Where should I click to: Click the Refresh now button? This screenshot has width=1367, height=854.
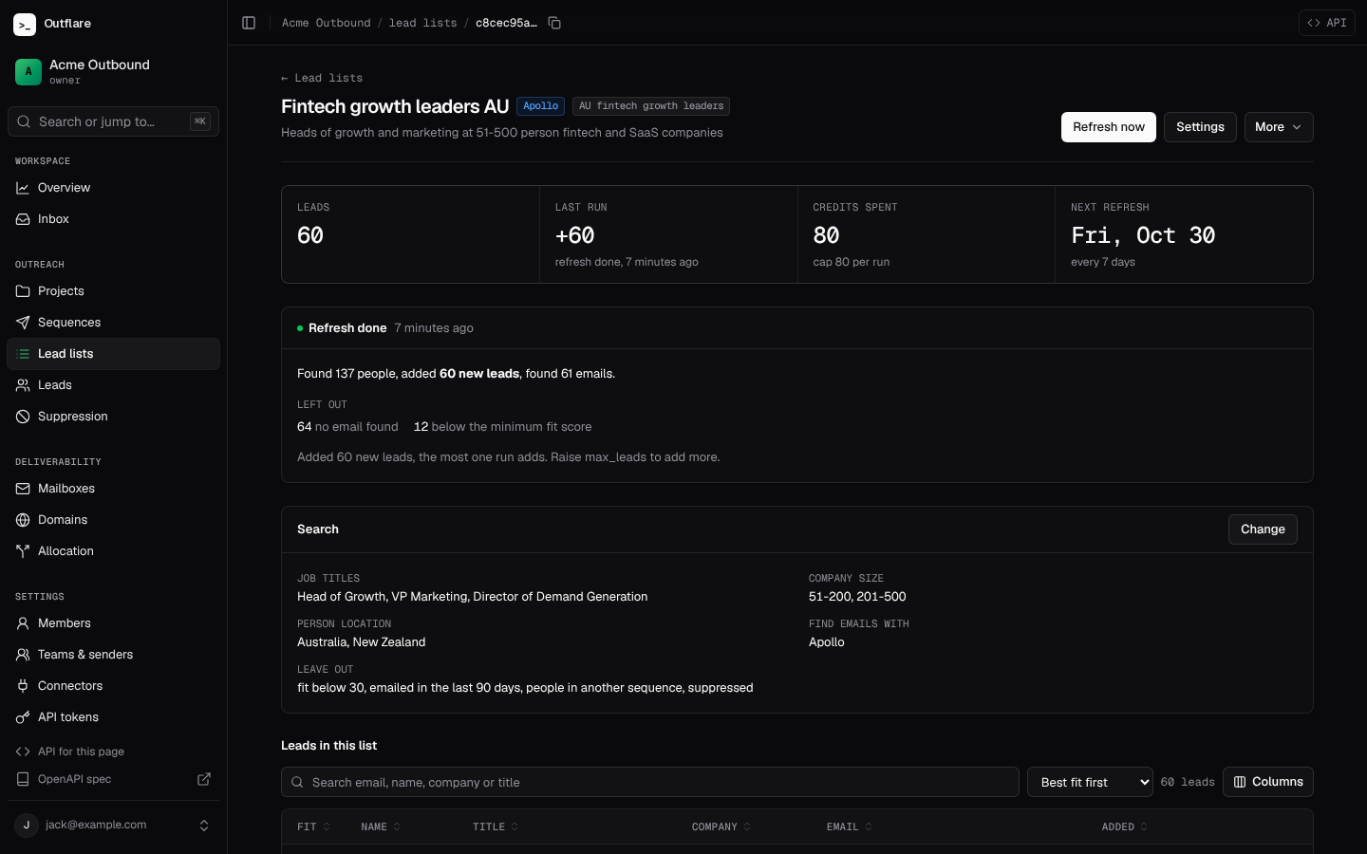[1108, 127]
